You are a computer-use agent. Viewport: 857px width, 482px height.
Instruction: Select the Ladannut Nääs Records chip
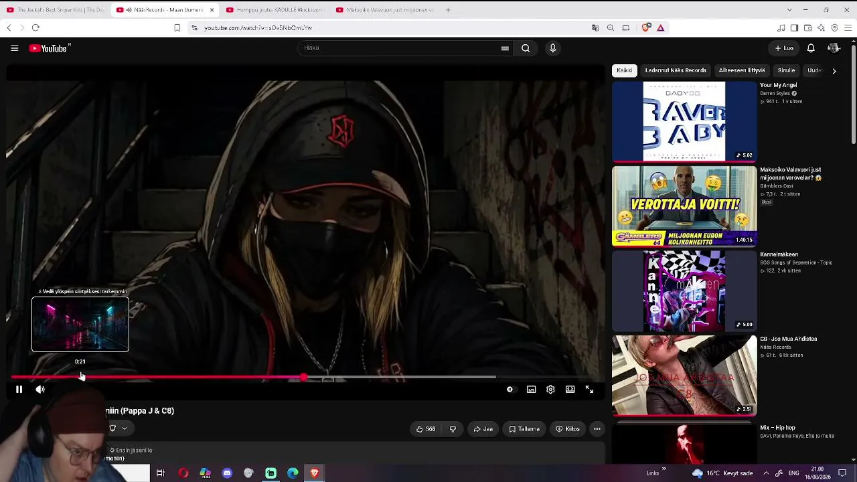[676, 70]
